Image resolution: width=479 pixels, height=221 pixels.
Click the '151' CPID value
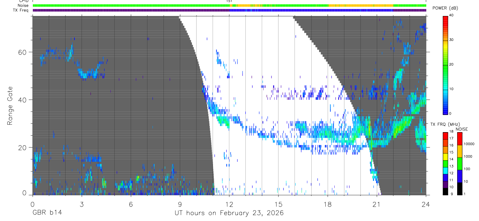[x=229, y=1]
